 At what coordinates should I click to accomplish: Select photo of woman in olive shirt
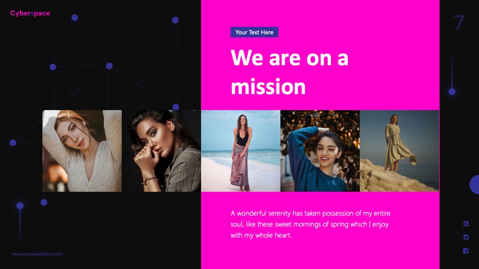[161, 151]
